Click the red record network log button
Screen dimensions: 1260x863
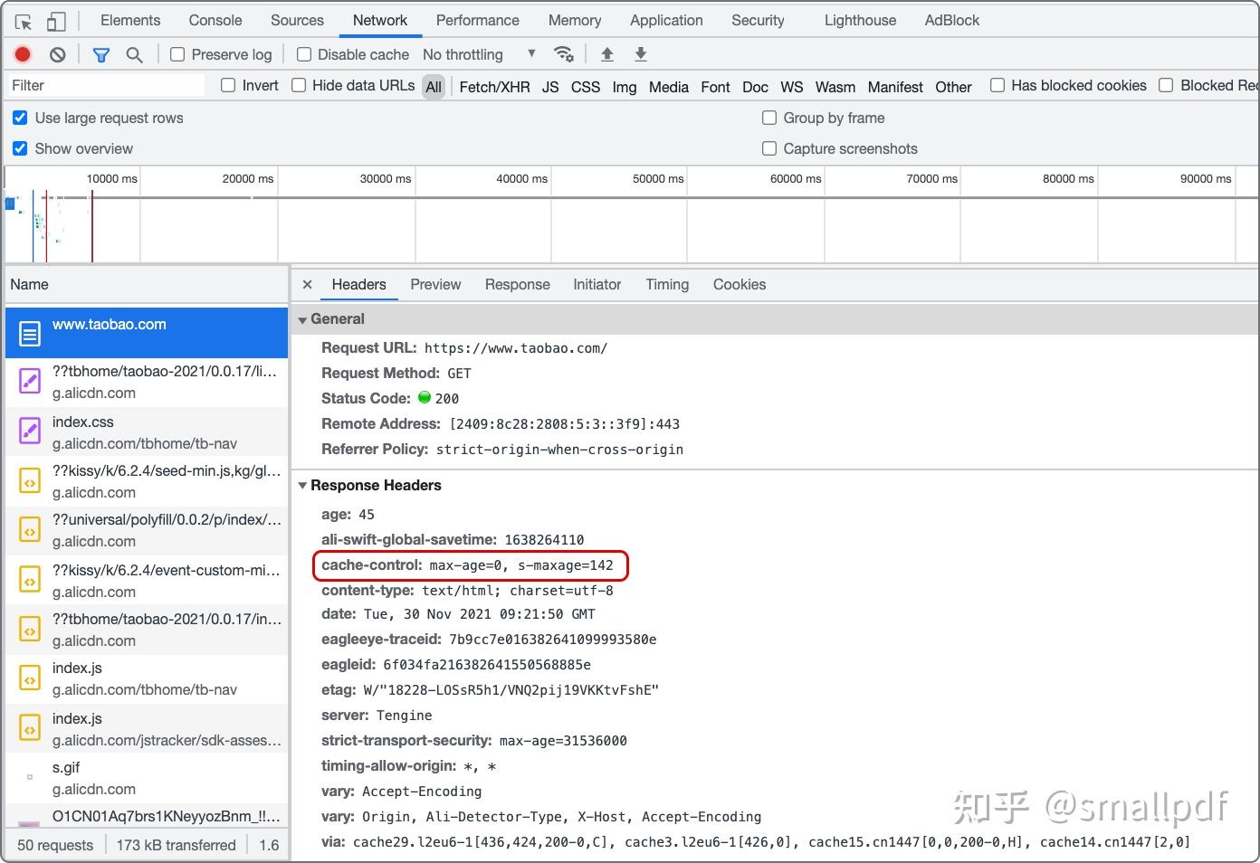[x=22, y=54]
